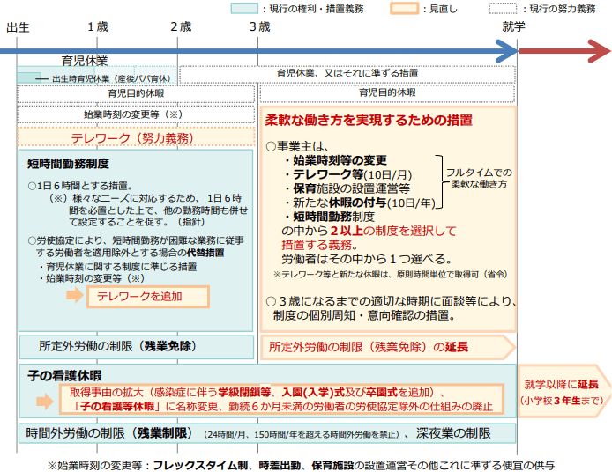Select the 1歳 timeline label
The image size is (612, 472).
(98, 27)
